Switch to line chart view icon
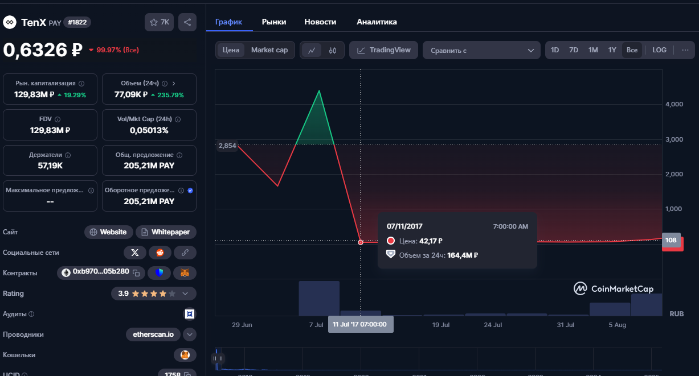Image resolution: width=699 pixels, height=376 pixels. [x=312, y=50]
